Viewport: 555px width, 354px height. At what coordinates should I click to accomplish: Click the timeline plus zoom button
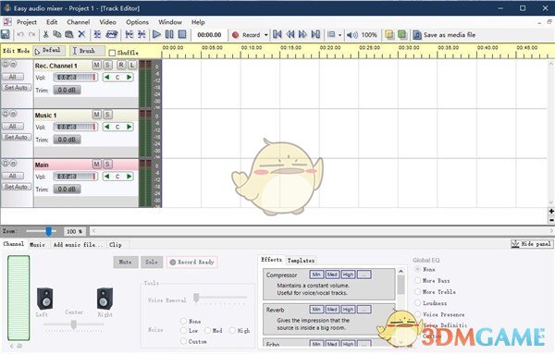pyautogui.click(x=551, y=211)
